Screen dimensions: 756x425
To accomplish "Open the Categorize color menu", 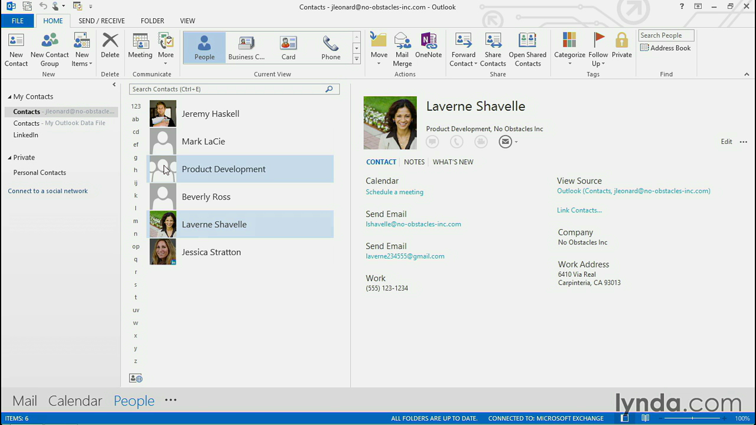I will click(569, 50).
